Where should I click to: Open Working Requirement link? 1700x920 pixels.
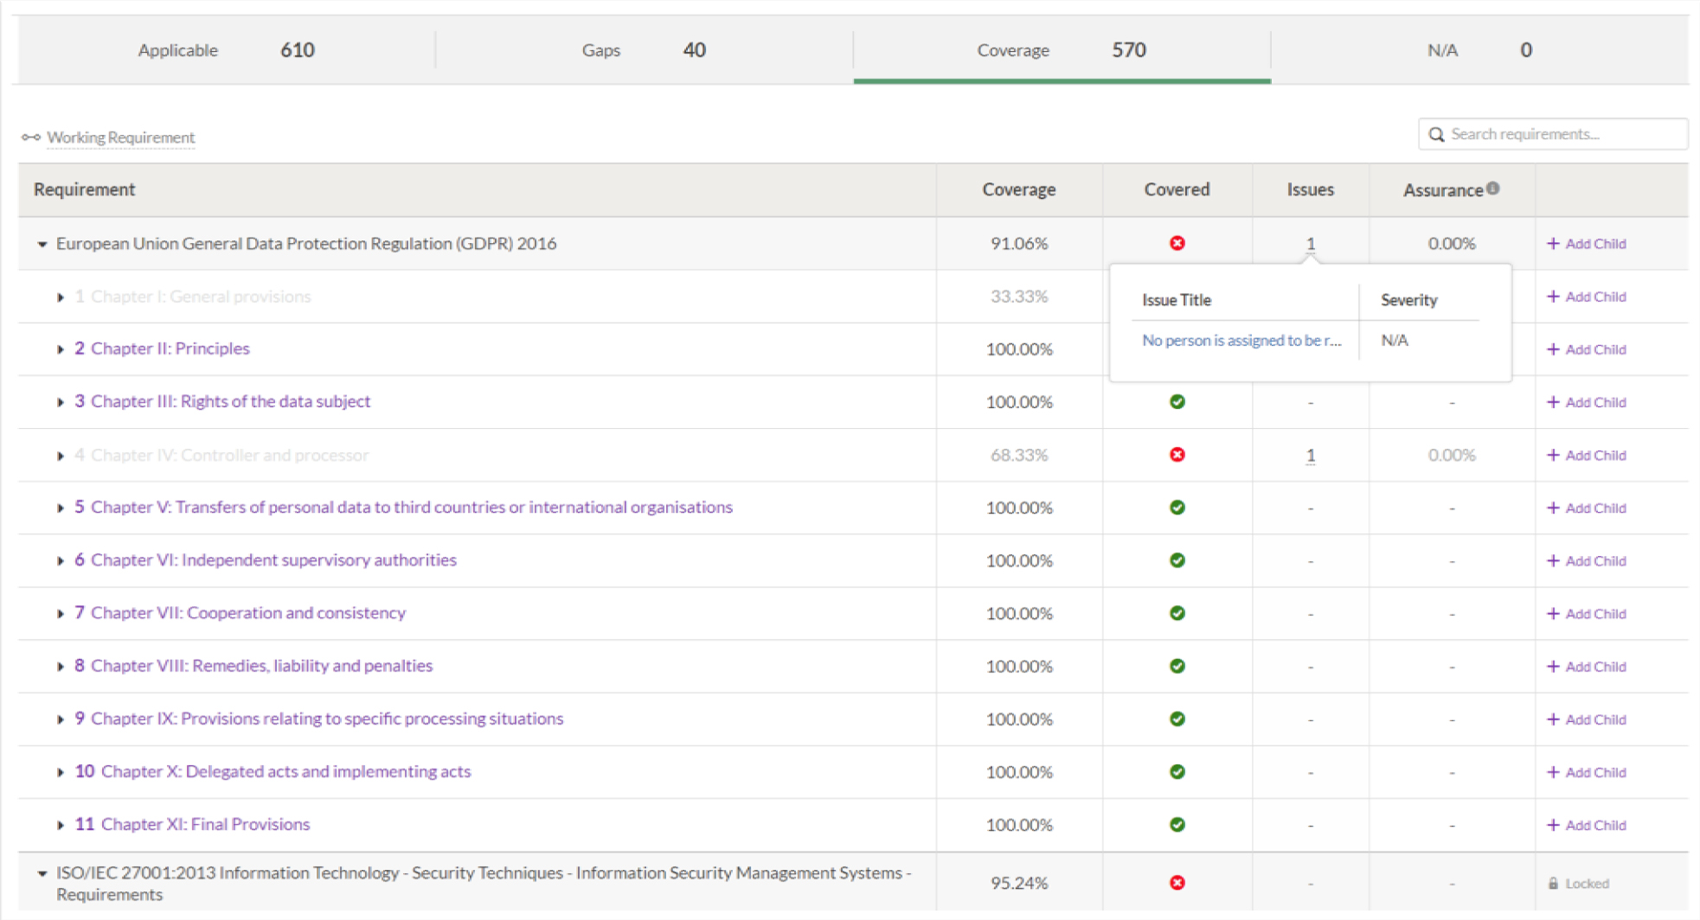[x=120, y=137]
